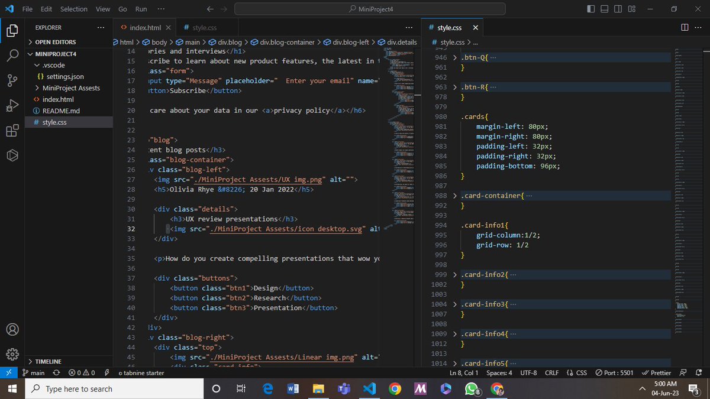Open the Run menu
Image resolution: width=710 pixels, height=399 pixels.
[141, 9]
